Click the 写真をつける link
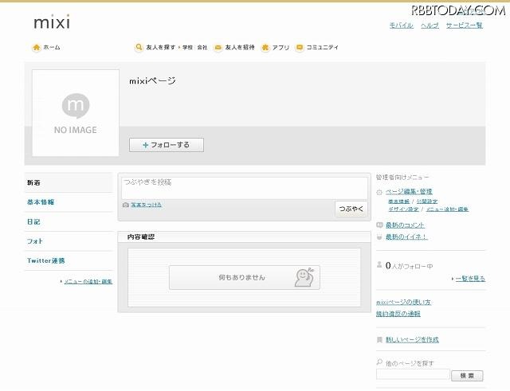The height and width of the screenshot is (391, 510). 146,205
